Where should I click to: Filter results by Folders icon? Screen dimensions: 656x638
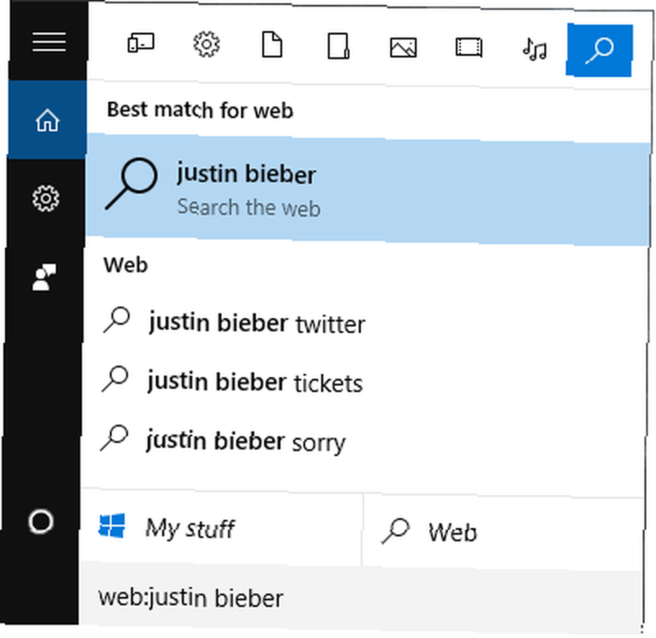tap(338, 46)
